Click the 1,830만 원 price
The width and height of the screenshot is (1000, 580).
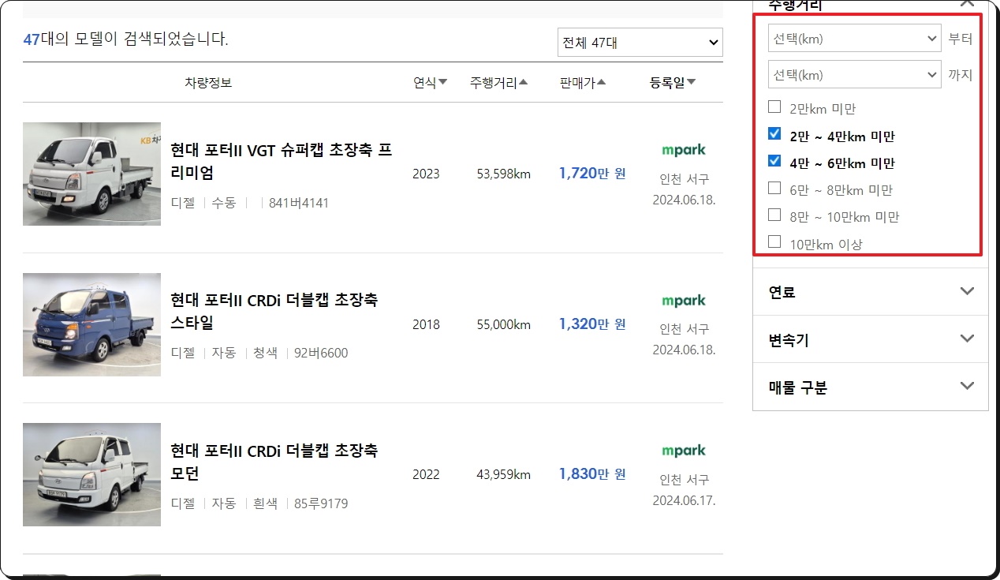592,474
